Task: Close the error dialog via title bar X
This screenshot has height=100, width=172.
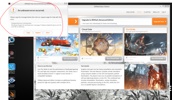Action: 66,3
